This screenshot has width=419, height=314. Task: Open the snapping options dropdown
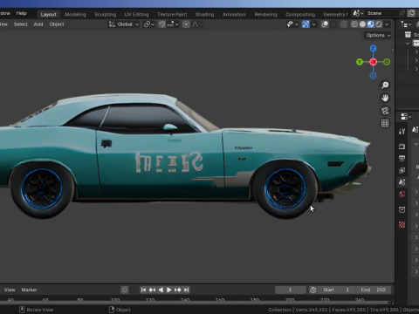coord(173,24)
